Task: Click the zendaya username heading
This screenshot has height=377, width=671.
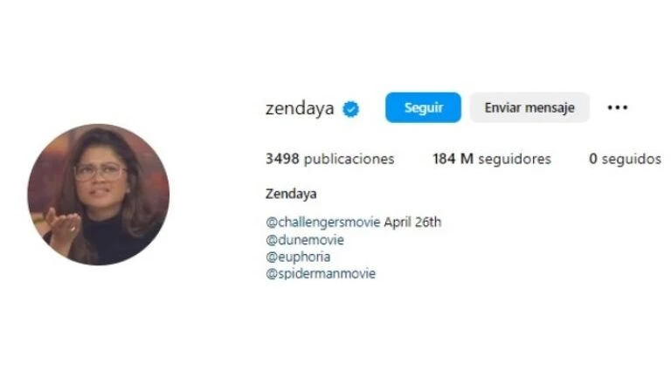Action: (x=300, y=108)
